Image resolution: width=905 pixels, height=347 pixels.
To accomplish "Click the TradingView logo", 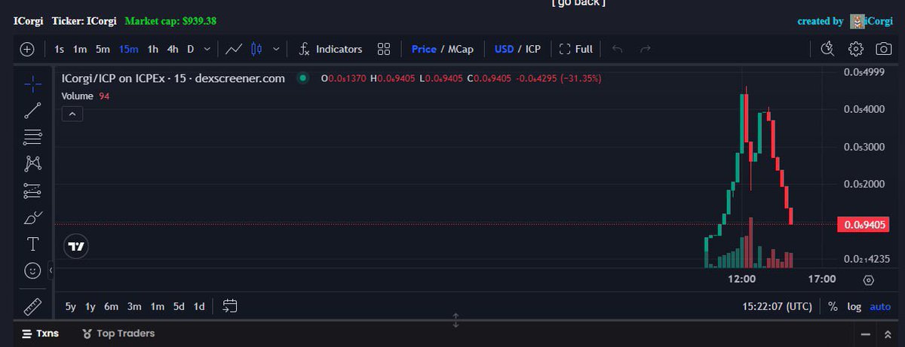I will pos(77,246).
